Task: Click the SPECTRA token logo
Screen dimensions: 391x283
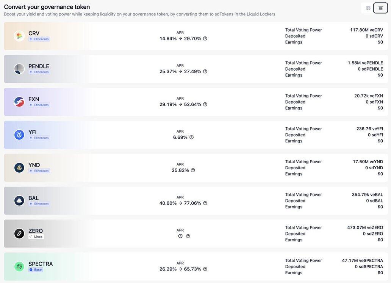Action: point(19,266)
